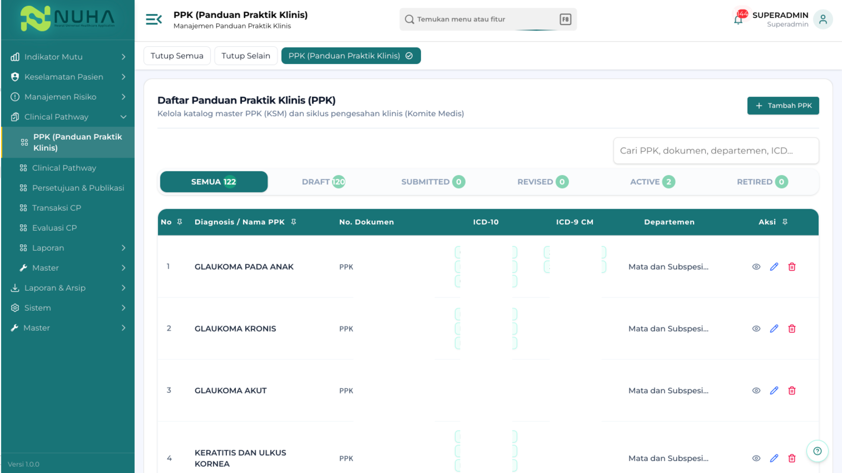842x473 pixels.
Task: Click the Tutup Selain button
Action: click(246, 56)
